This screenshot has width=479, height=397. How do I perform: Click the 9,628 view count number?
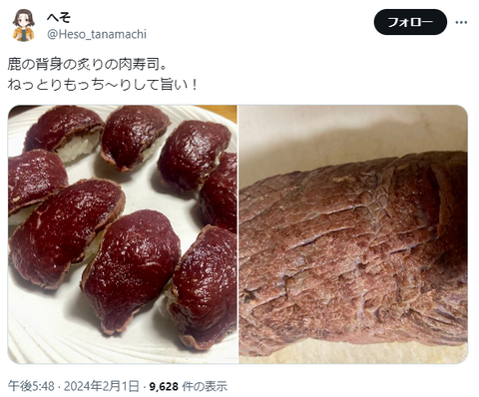(x=164, y=386)
